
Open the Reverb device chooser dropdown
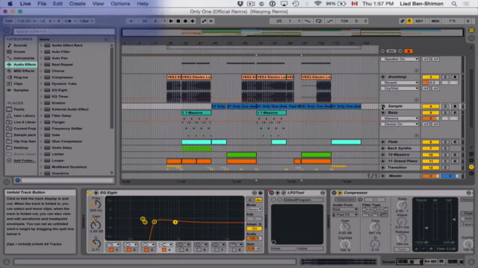pyautogui.click(x=400, y=83)
